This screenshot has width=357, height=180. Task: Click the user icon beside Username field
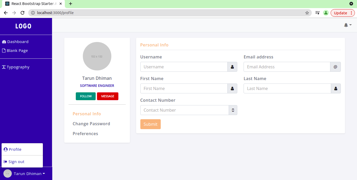pyautogui.click(x=232, y=67)
